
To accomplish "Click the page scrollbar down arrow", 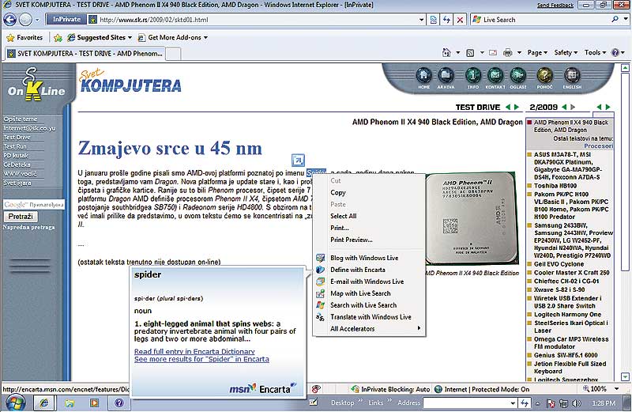I will click(x=625, y=377).
